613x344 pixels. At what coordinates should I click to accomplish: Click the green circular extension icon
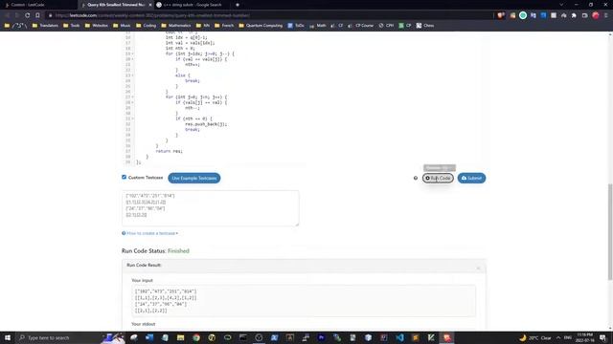click(523, 15)
